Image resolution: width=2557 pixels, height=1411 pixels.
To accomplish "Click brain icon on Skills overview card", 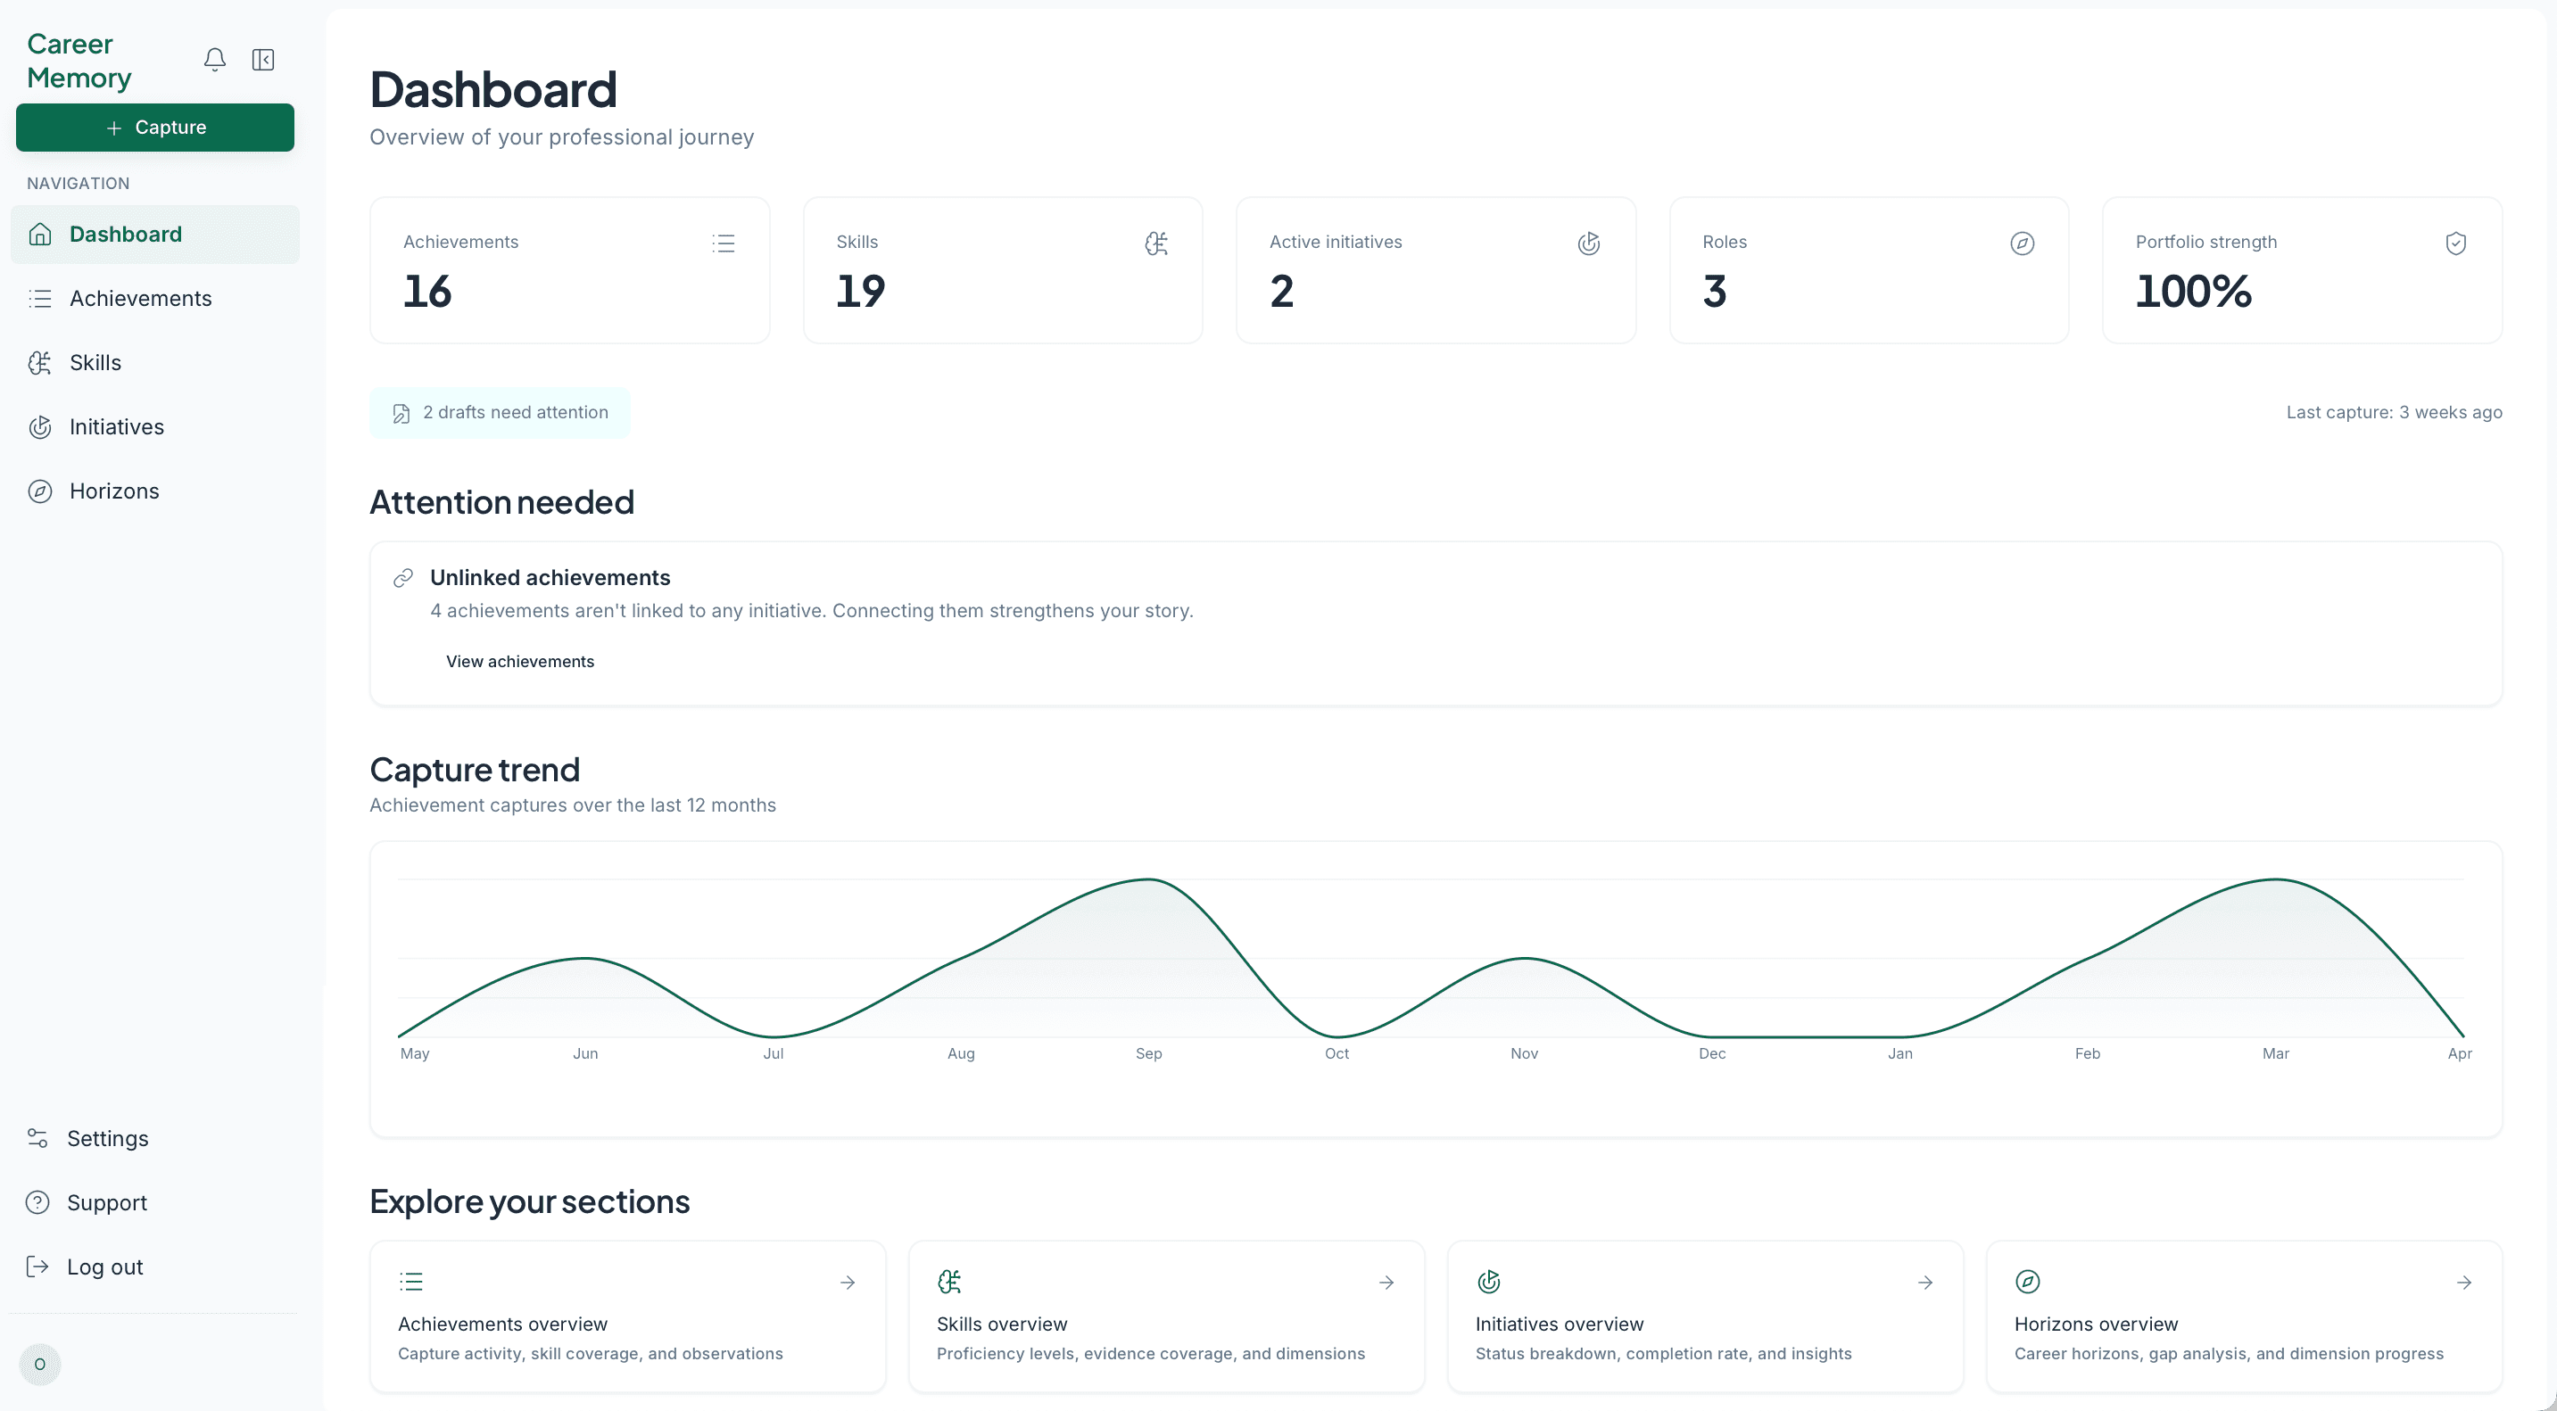I will (x=950, y=1282).
